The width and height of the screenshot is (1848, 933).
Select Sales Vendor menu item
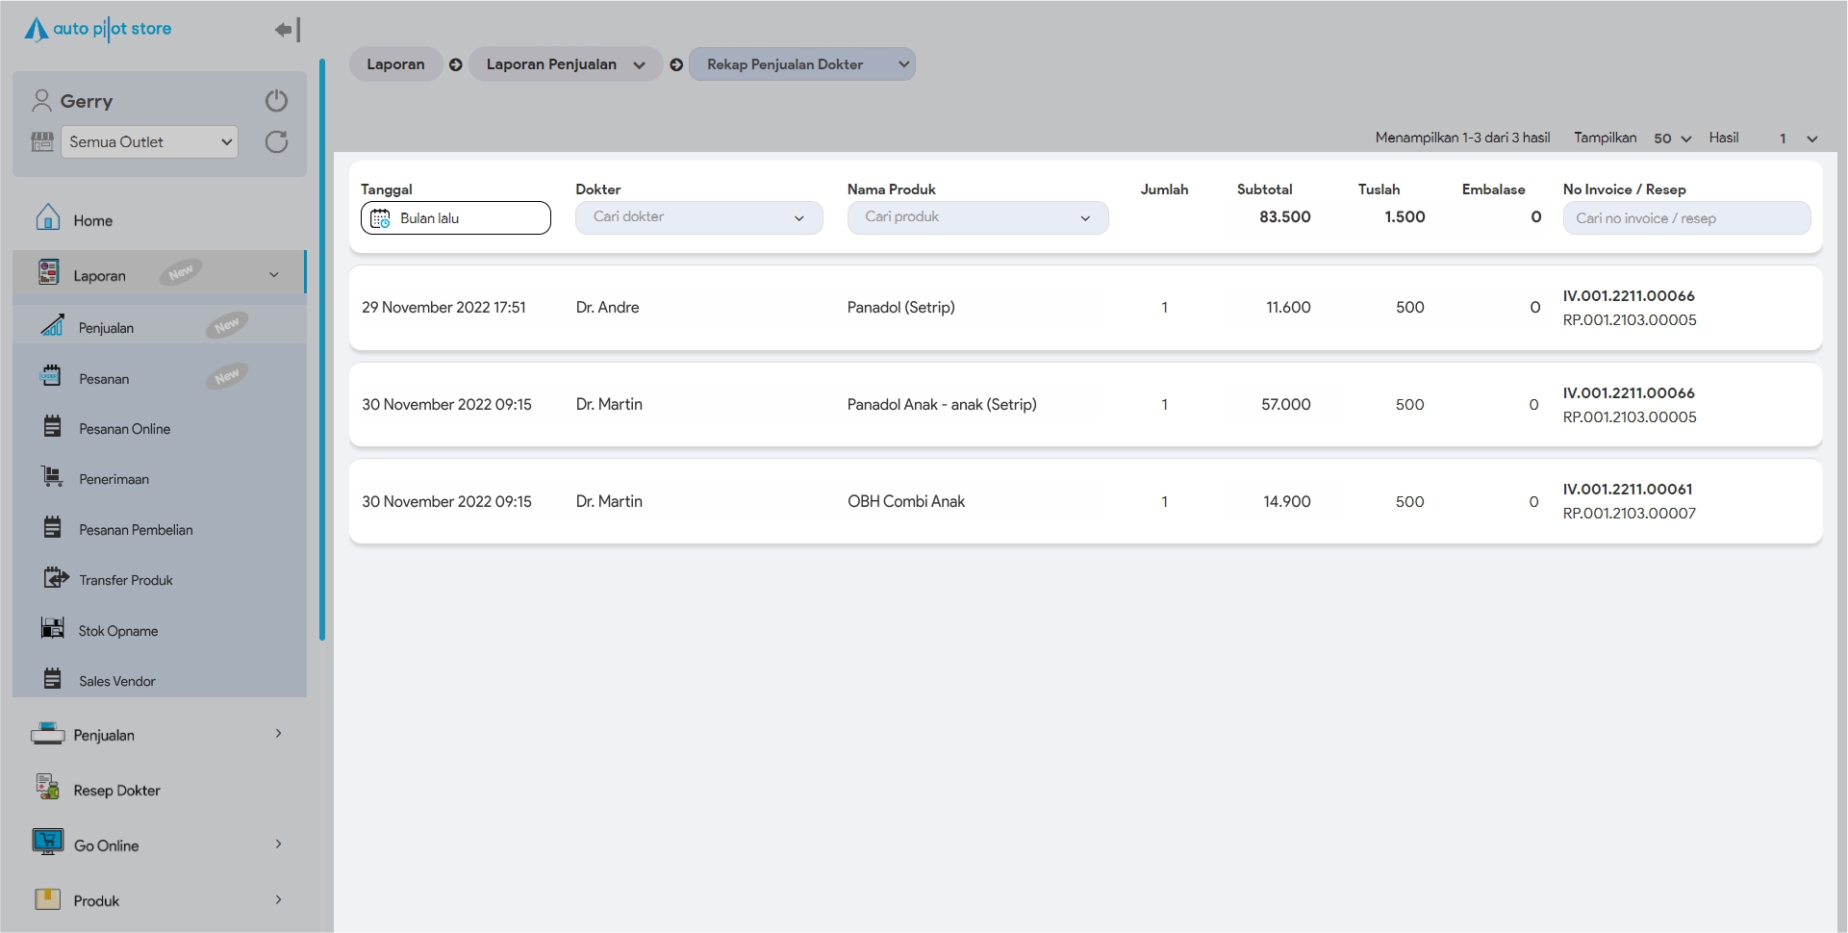pyautogui.click(x=116, y=681)
